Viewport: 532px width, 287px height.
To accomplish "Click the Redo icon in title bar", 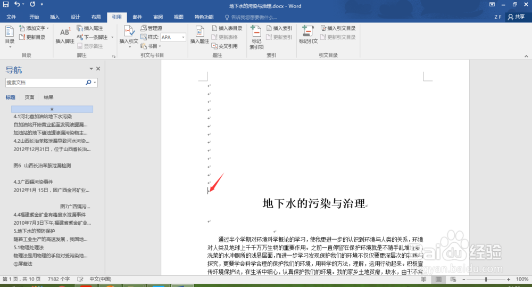I will pyautogui.click(x=32, y=4).
